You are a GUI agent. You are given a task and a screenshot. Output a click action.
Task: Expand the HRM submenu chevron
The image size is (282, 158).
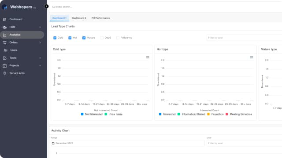click(x=40, y=27)
